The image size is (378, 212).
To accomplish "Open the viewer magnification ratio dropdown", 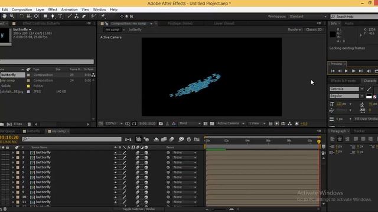I will click(x=114, y=124).
